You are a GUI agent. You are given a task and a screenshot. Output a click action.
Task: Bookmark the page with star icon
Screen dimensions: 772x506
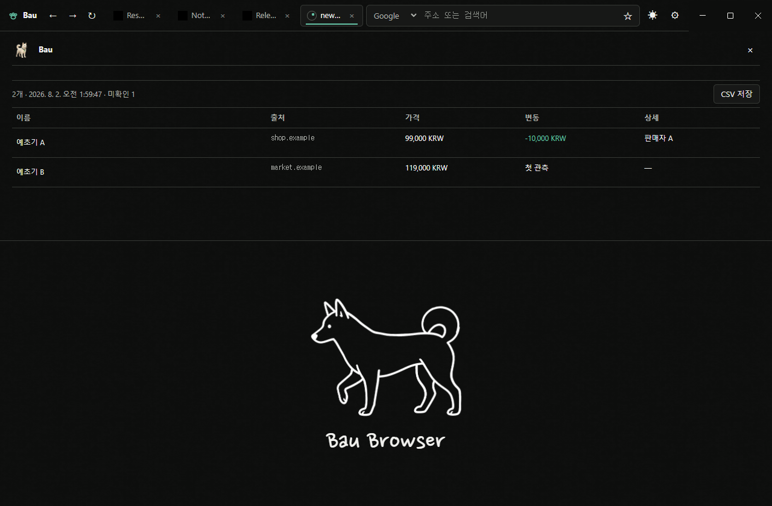pyautogui.click(x=628, y=16)
